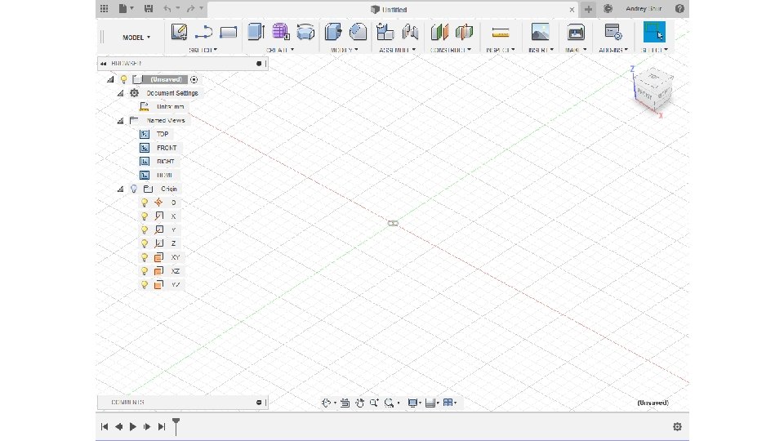Click the Pan hand tool
Screen dimensions: 784x441
tap(359, 403)
